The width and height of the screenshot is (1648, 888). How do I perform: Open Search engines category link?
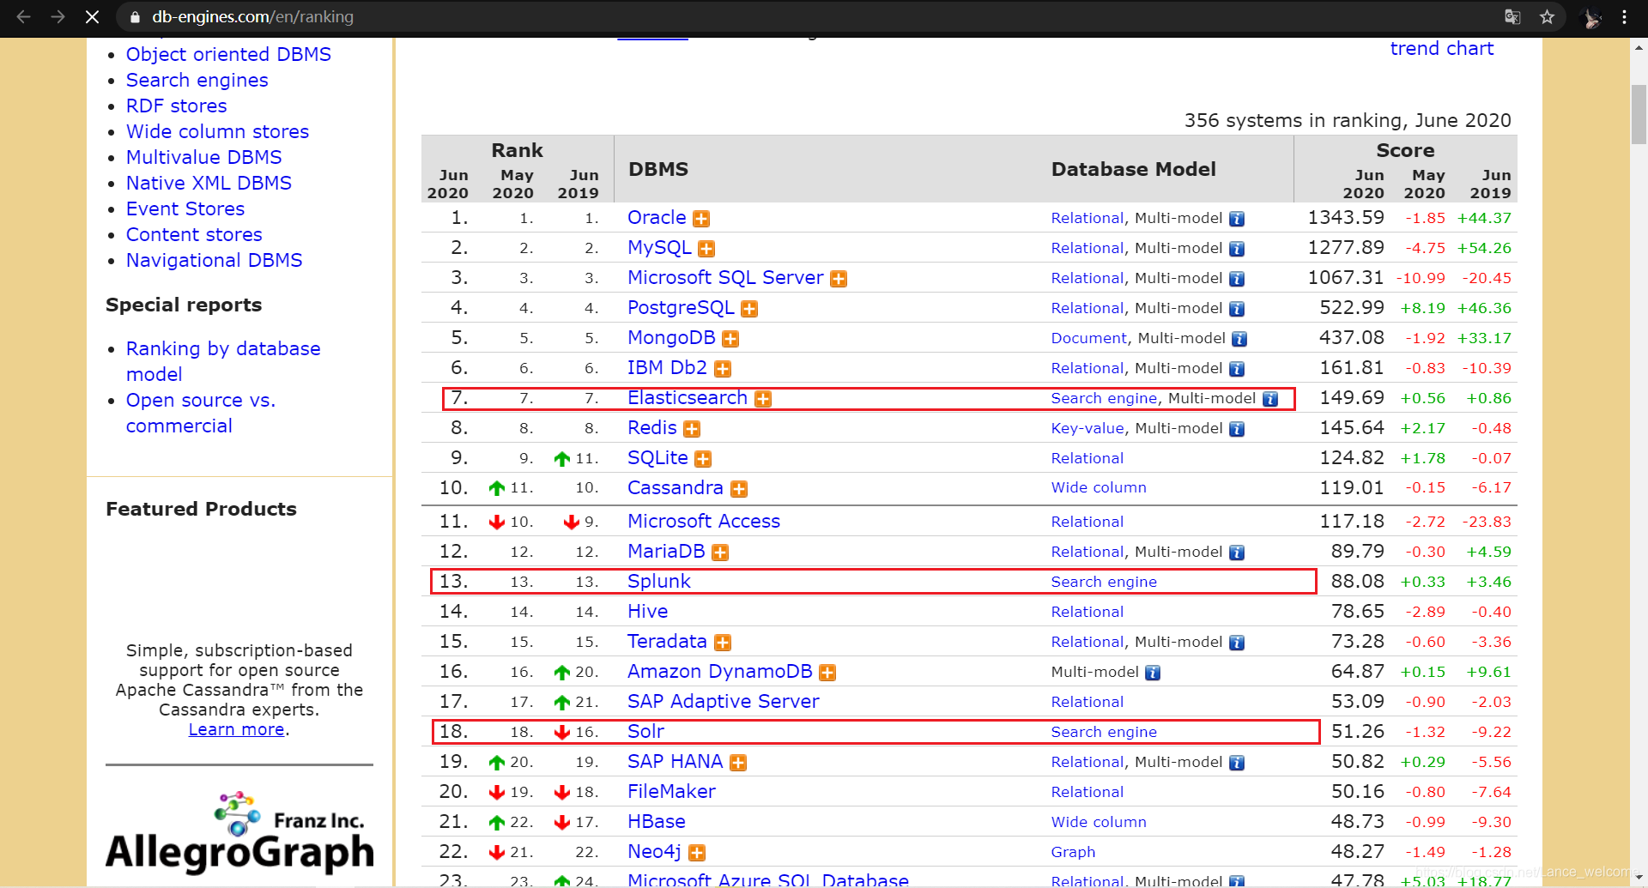pyautogui.click(x=197, y=80)
